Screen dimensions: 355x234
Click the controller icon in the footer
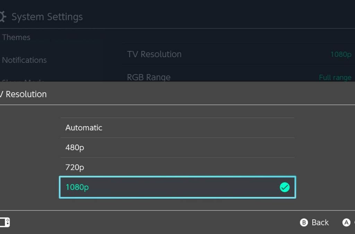coord(5,222)
